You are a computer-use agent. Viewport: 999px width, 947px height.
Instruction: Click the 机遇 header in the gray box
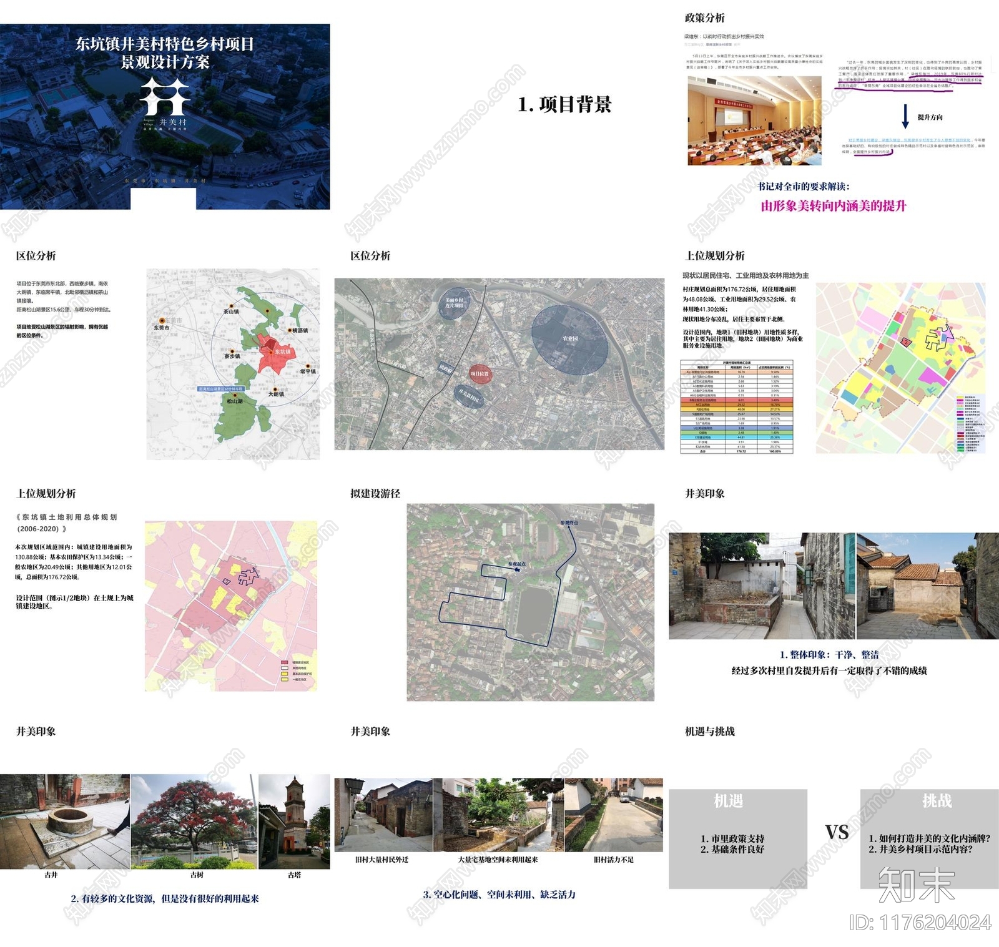point(728,801)
